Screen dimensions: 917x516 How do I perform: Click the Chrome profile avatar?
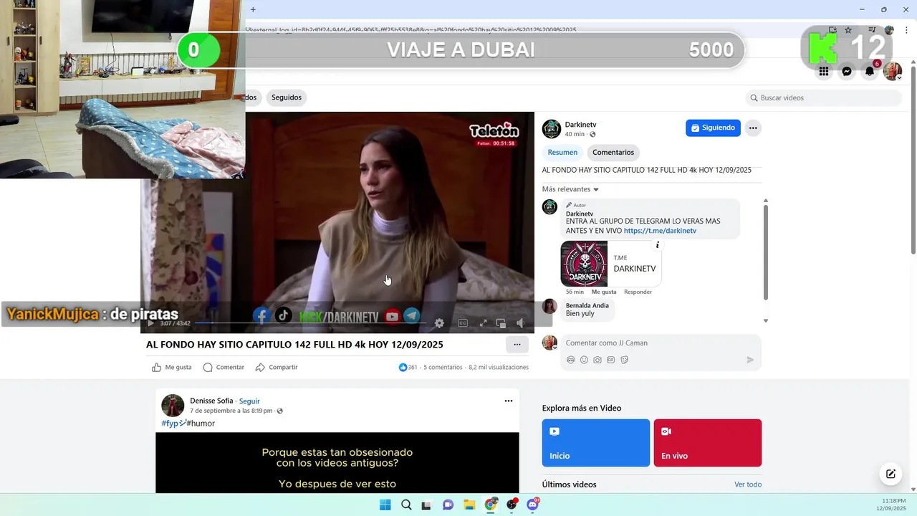pos(889,30)
